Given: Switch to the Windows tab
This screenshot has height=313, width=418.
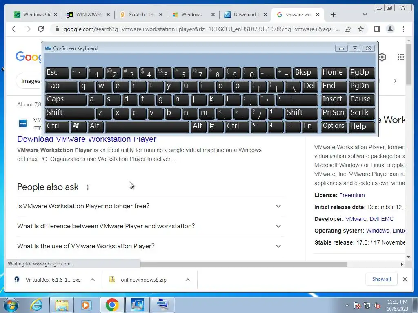Looking at the screenshot, I should tap(193, 15).
